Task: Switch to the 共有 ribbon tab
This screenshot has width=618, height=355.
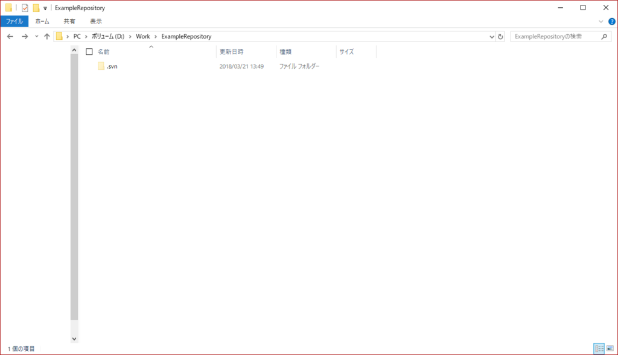Action: click(x=69, y=21)
